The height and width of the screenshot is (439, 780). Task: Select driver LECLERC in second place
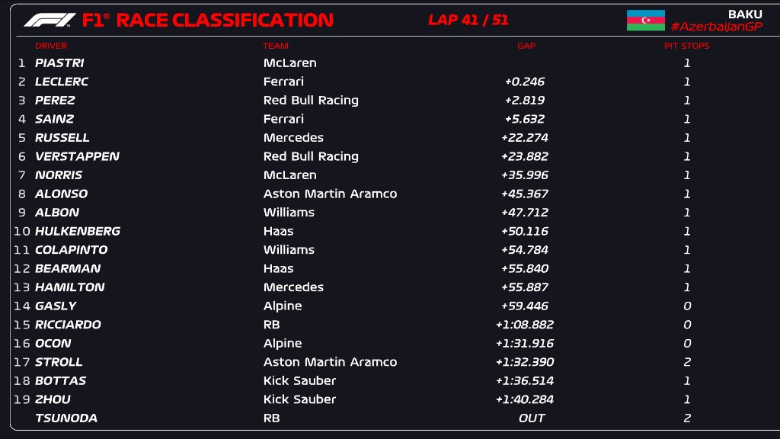pos(62,82)
